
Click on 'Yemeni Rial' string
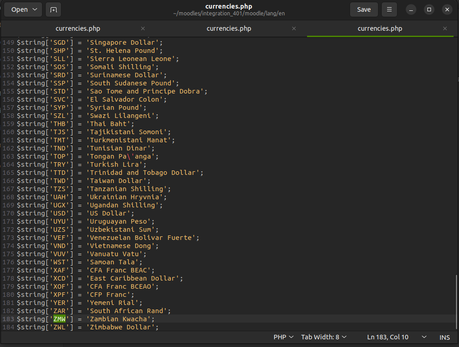112,303
